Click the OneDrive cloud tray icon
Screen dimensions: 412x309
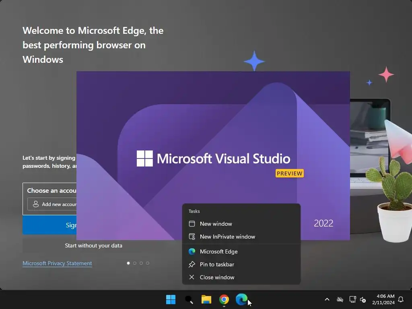340,299
